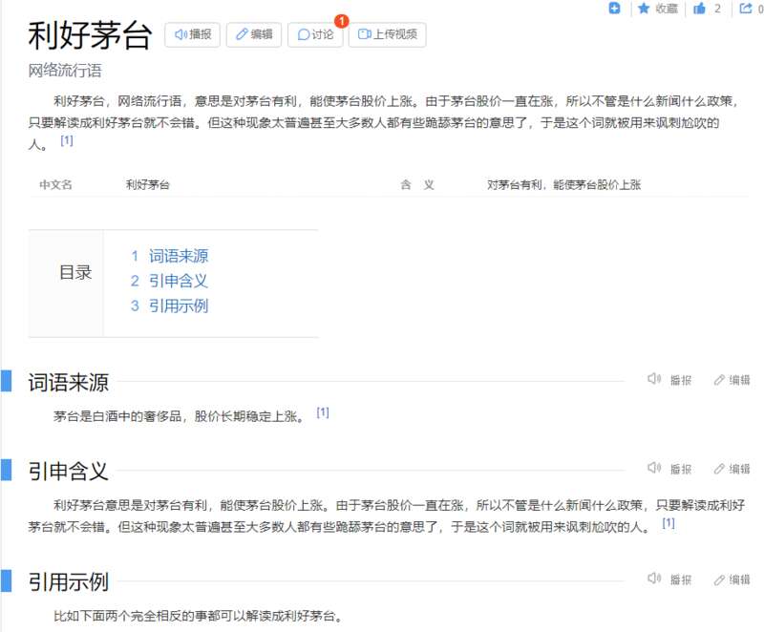
Task: Open reference [1] in the intro paragraph
Action: point(67,140)
